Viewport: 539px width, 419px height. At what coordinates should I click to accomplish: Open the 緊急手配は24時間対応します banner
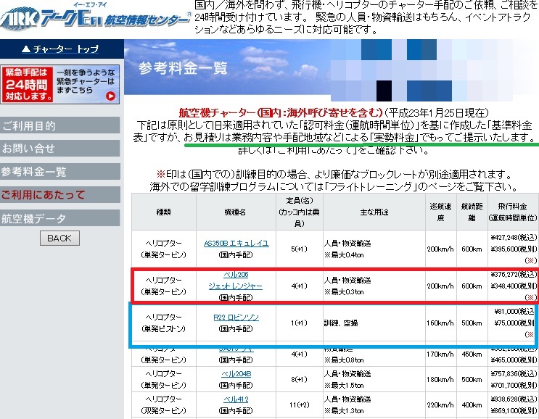point(60,84)
